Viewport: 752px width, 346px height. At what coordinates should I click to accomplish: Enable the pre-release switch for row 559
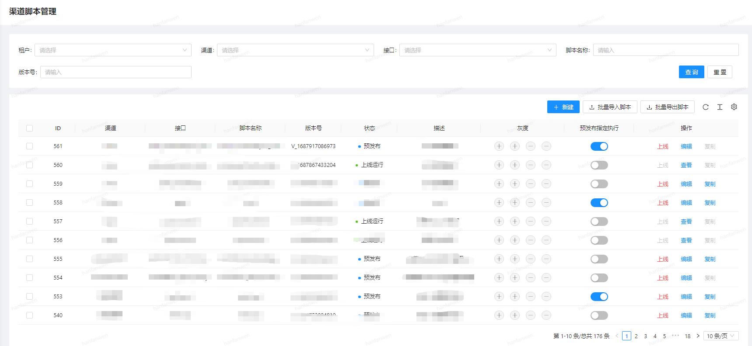coord(599,184)
